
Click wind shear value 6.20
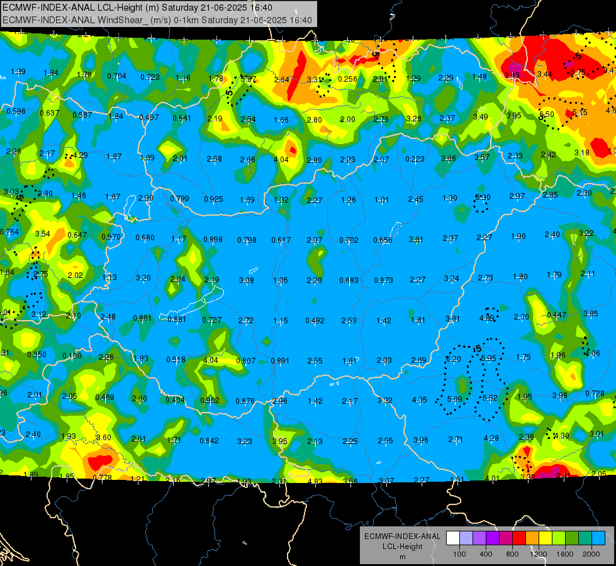(454, 359)
